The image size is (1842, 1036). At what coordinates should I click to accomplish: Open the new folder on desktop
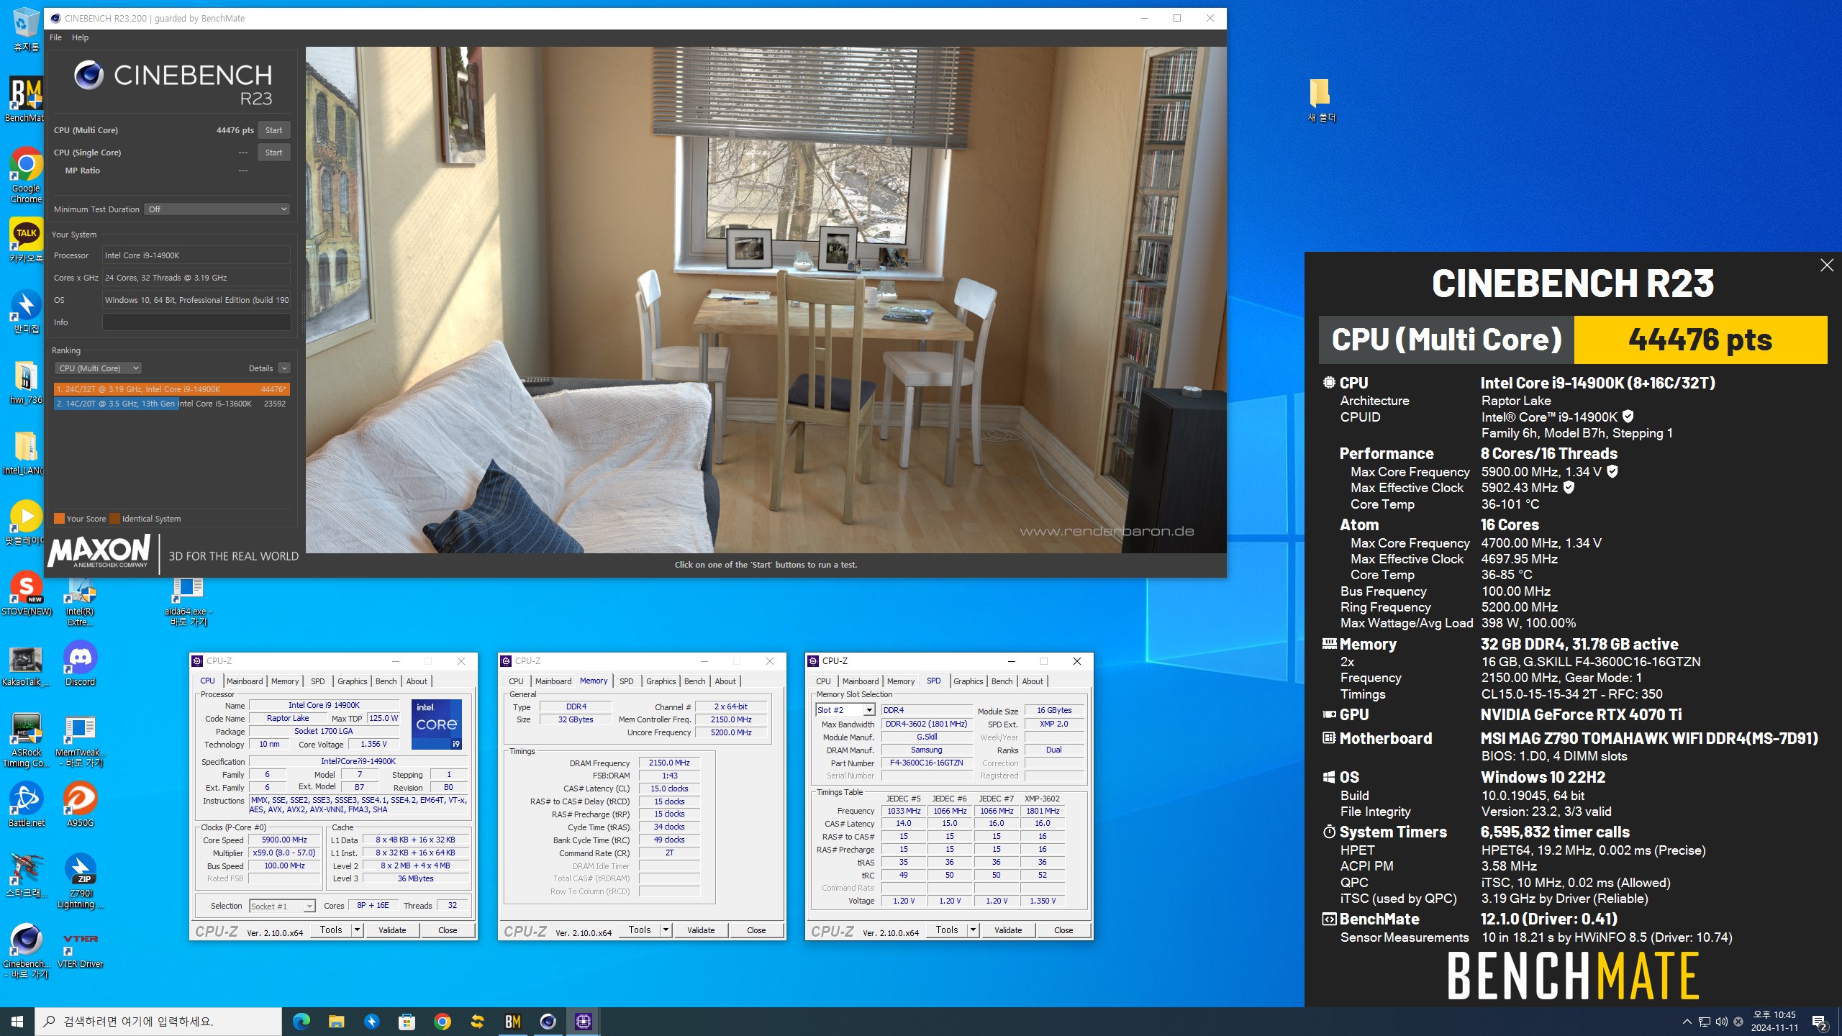1320,99
